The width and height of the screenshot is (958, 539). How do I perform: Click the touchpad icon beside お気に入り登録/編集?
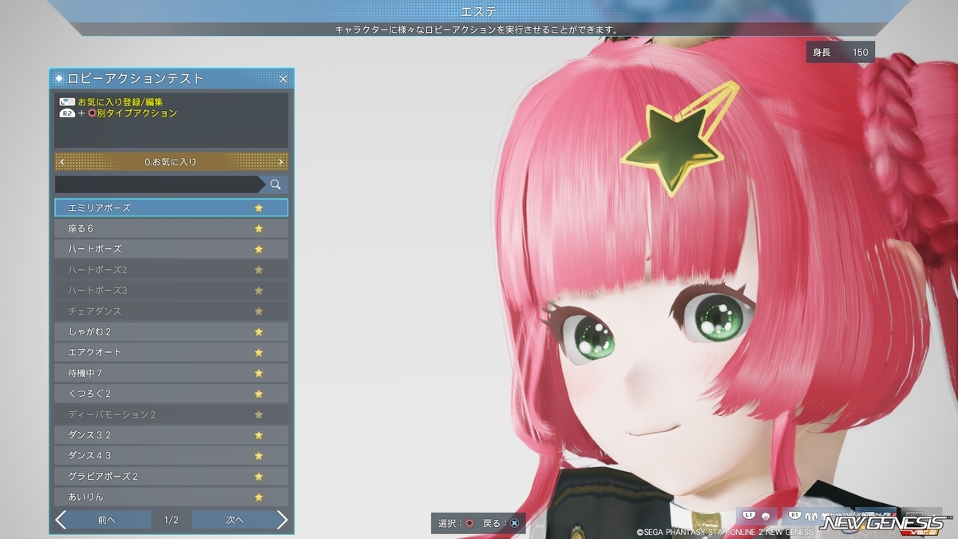[x=67, y=102]
